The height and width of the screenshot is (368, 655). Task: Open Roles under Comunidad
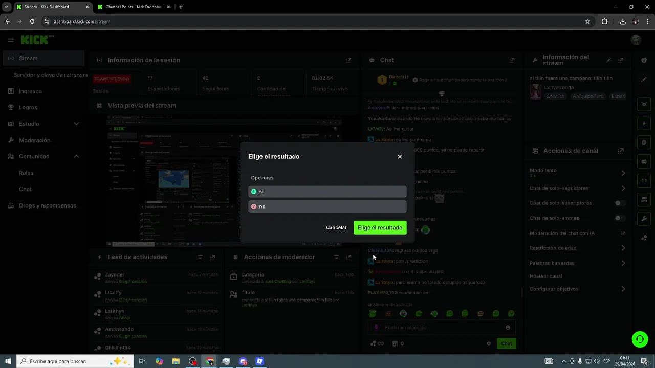pyautogui.click(x=26, y=173)
